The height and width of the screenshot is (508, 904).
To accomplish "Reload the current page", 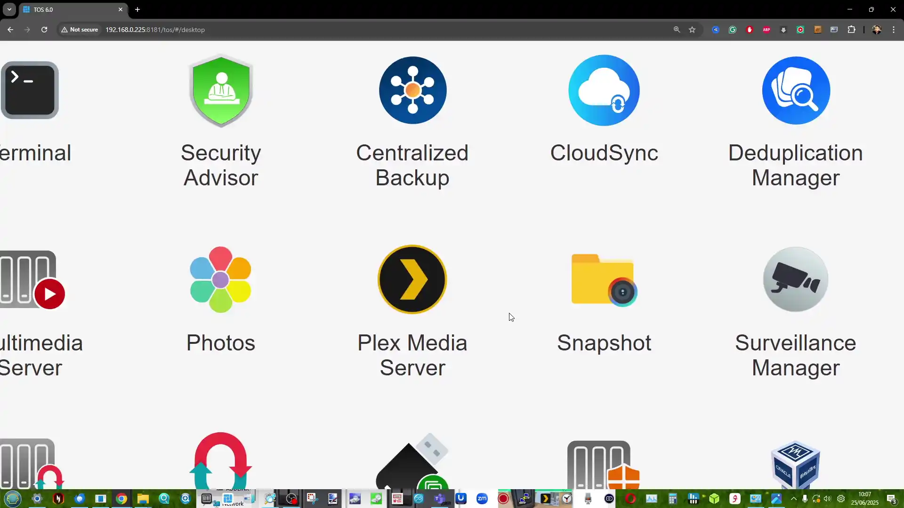I will click(44, 30).
